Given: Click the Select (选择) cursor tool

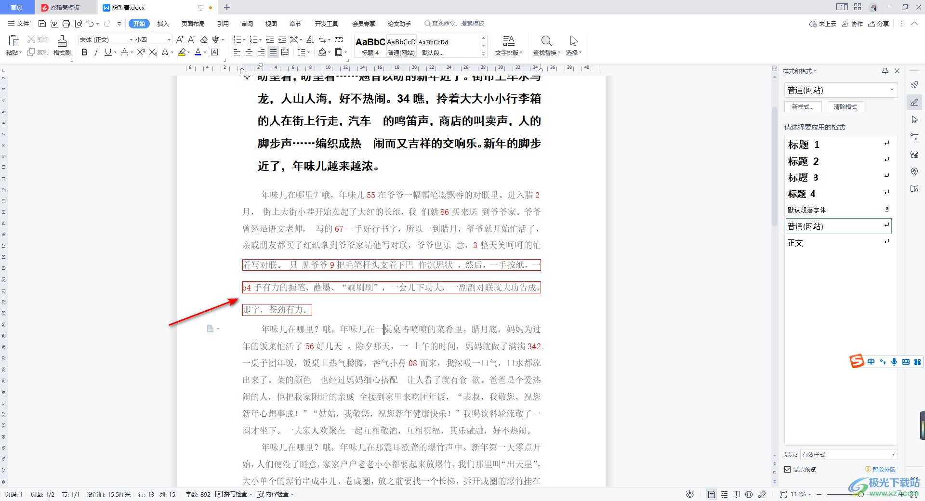Looking at the screenshot, I should click(x=573, y=45).
